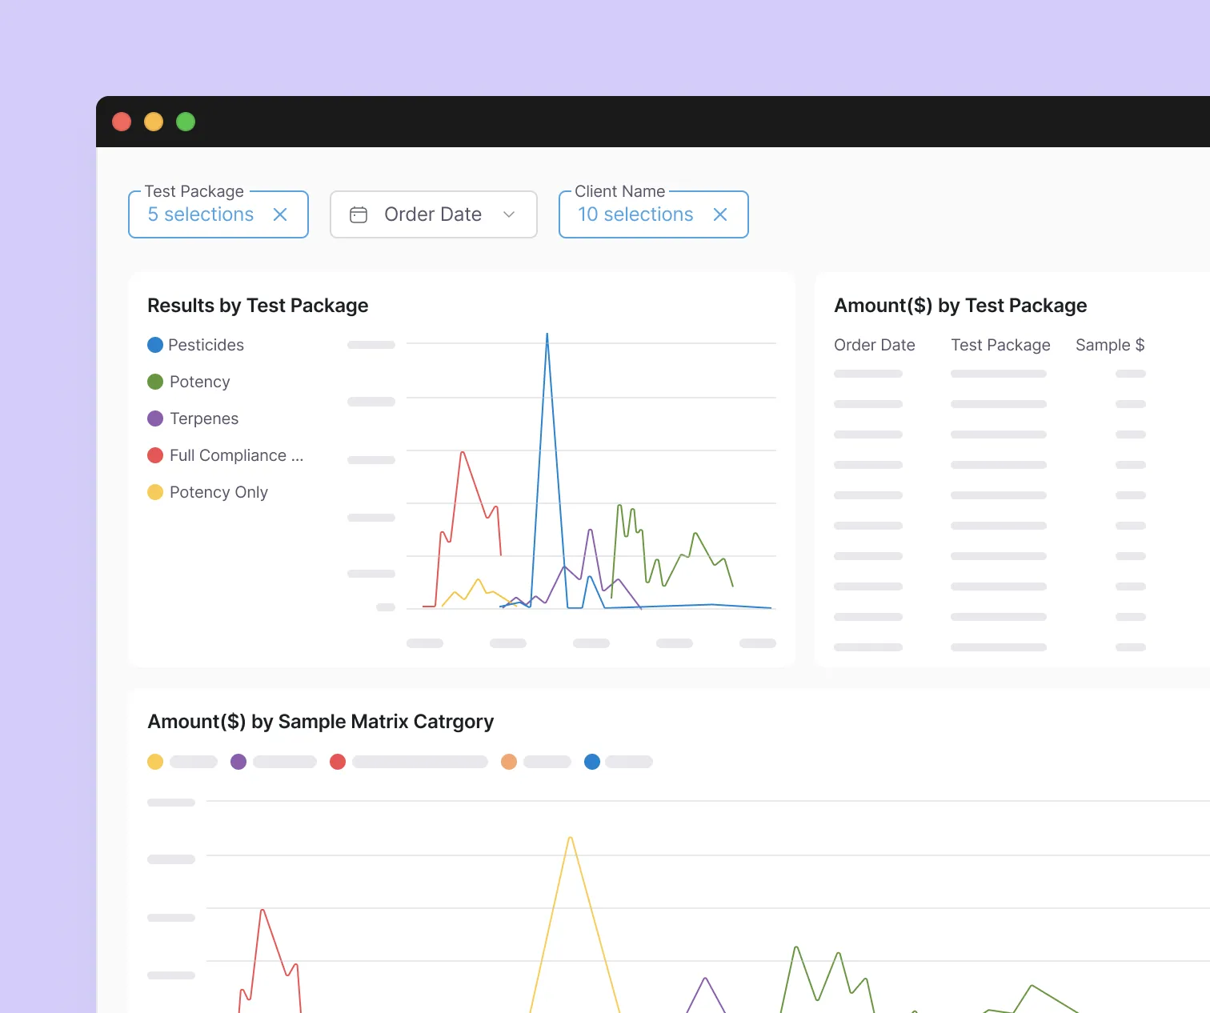Click the purple Terpenes legend dot
The height and width of the screenshot is (1013, 1210).
(155, 418)
